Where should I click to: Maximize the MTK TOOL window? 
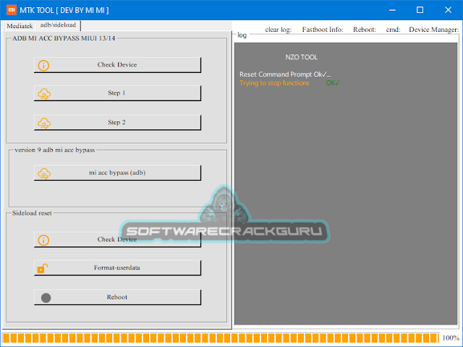[420, 10]
